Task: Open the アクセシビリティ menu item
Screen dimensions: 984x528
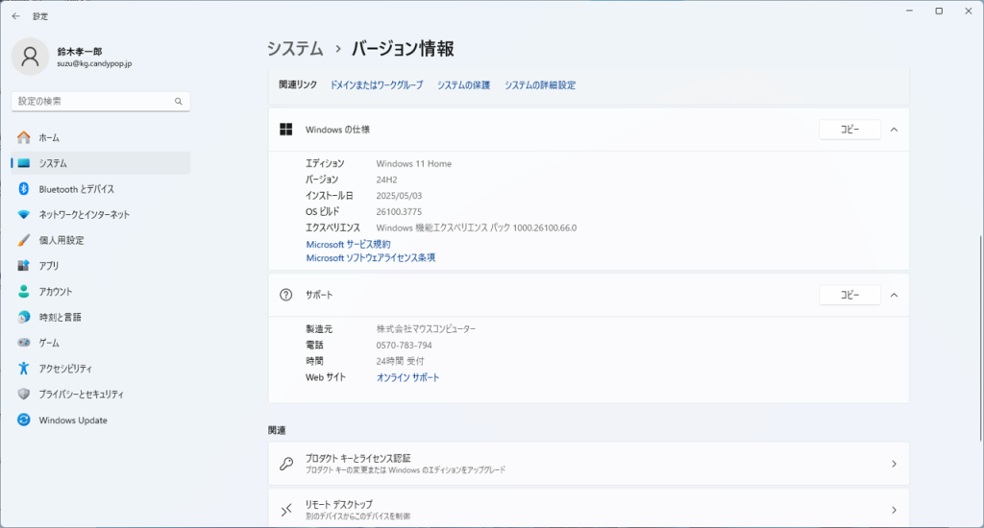Action: 65,369
